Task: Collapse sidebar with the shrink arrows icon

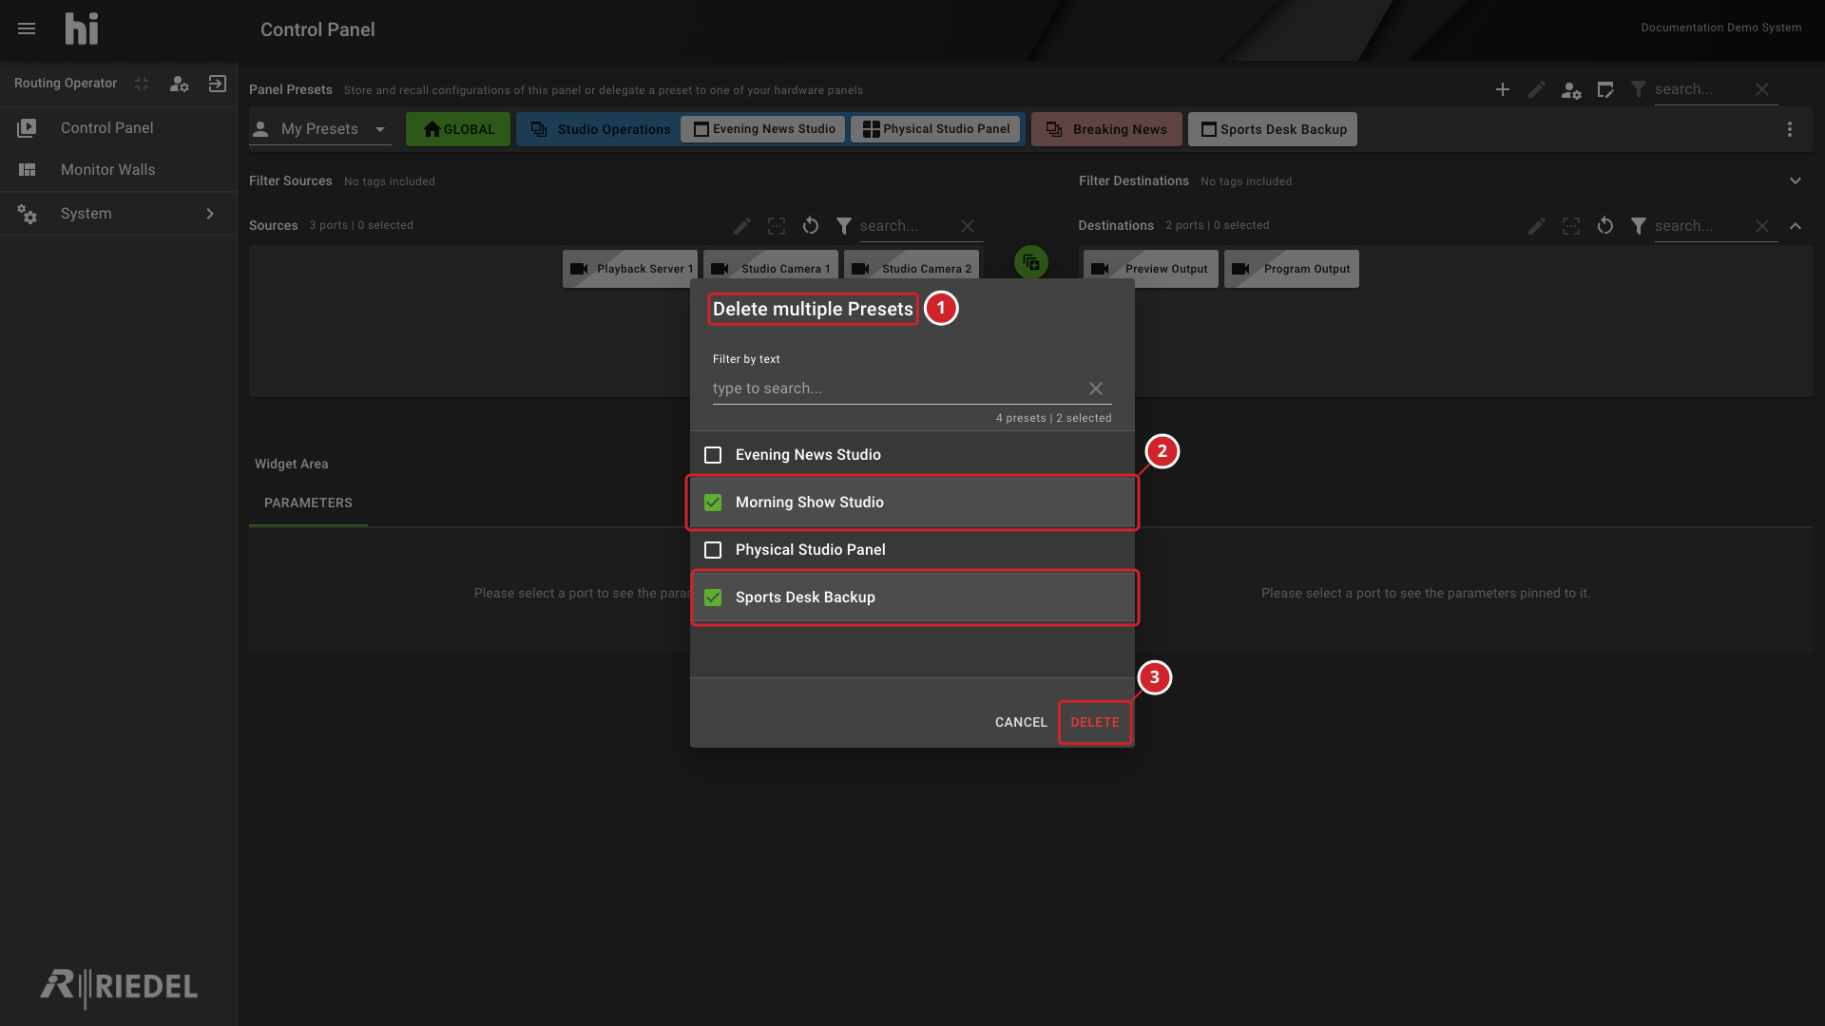Action: (142, 84)
